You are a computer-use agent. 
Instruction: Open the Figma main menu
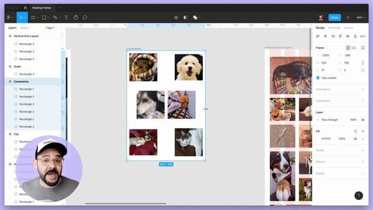coord(9,17)
